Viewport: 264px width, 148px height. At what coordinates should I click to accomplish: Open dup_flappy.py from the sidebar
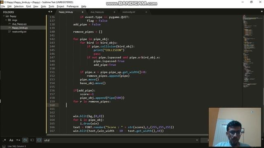point(19,24)
